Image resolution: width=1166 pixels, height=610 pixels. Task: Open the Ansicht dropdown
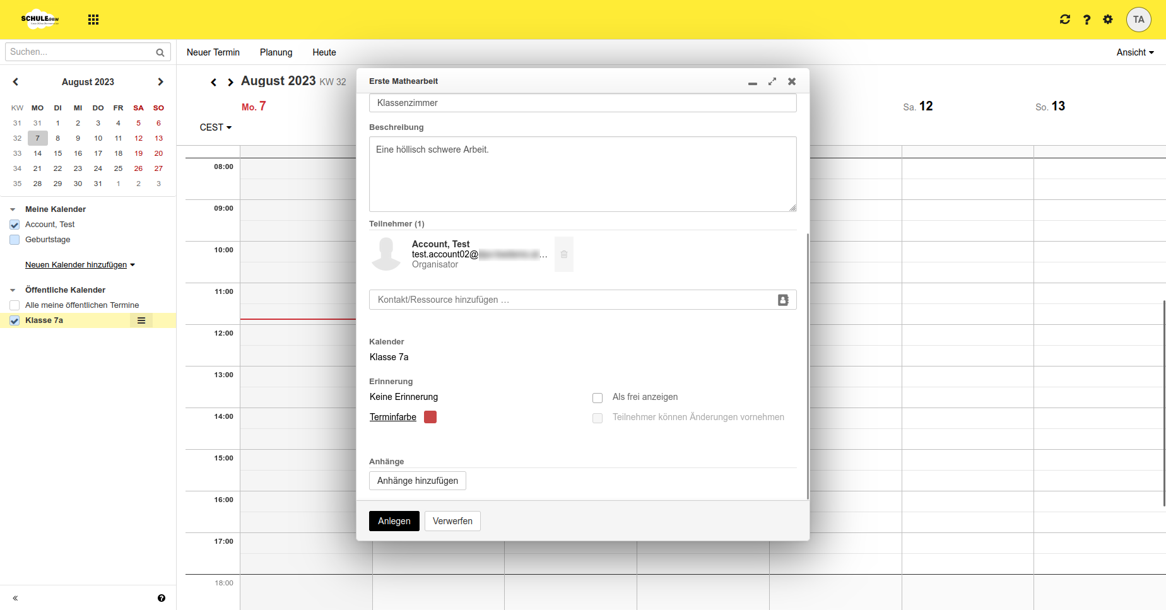(x=1134, y=52)
